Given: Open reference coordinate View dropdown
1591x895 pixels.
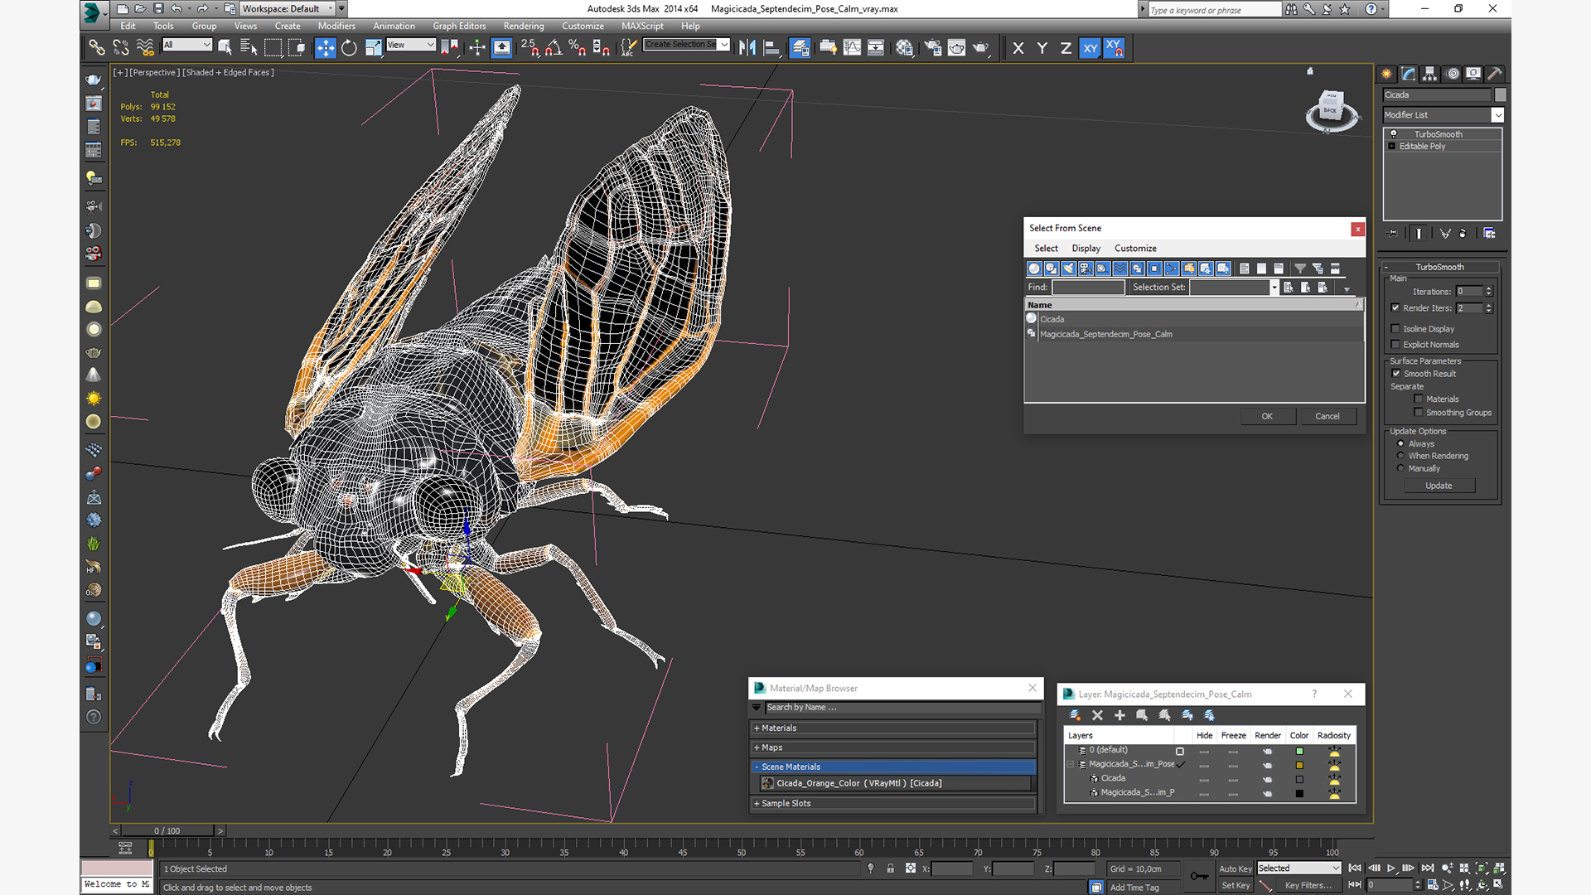Looking at the screenshot, I should coord(411,45).
